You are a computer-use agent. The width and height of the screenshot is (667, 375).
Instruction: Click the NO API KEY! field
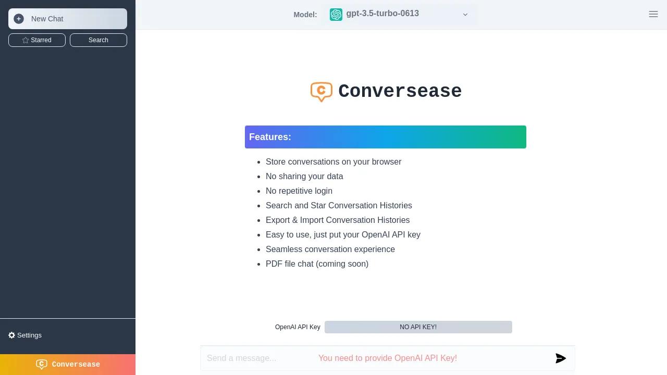click(x=418, y=327)
